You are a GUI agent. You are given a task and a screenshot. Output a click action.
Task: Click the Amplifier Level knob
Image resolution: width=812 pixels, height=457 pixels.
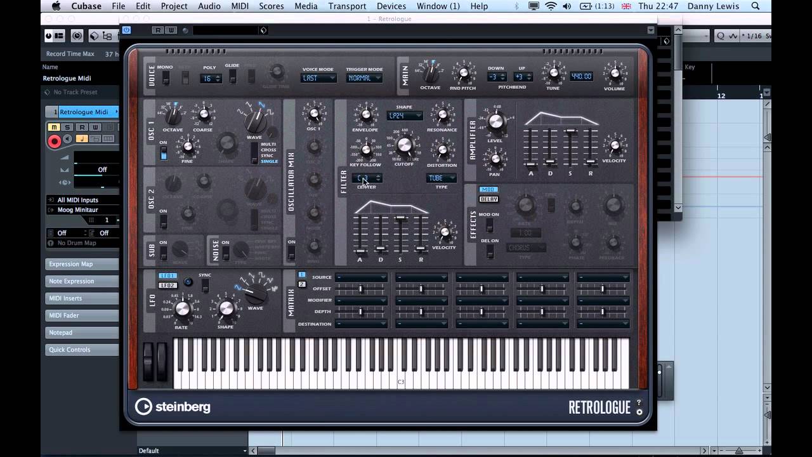[496, 121]
